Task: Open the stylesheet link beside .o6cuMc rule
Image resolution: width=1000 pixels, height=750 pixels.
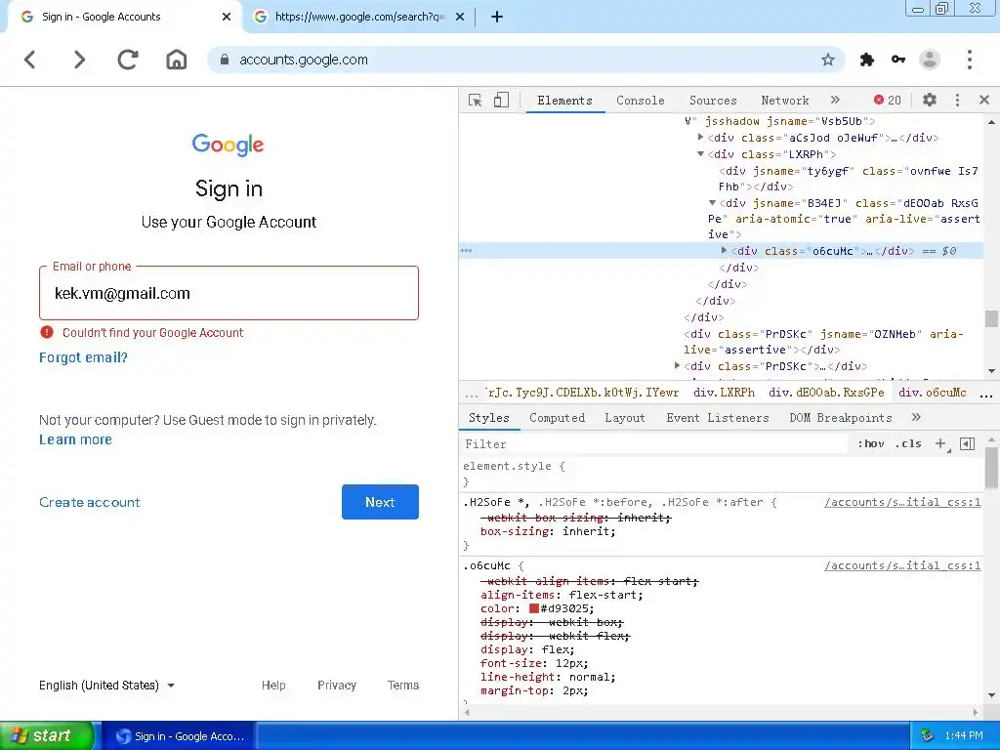Action: coord(902,565)
